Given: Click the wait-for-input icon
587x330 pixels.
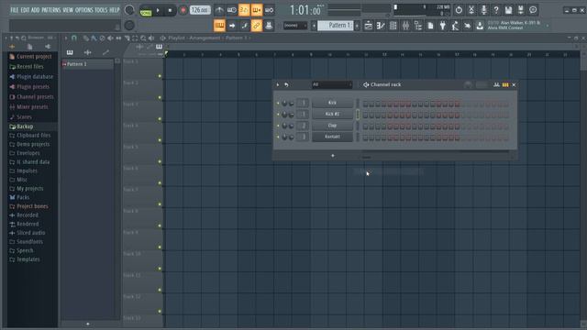Looking at the screenshot, I should pyautogui.click(x=232, y=10).
